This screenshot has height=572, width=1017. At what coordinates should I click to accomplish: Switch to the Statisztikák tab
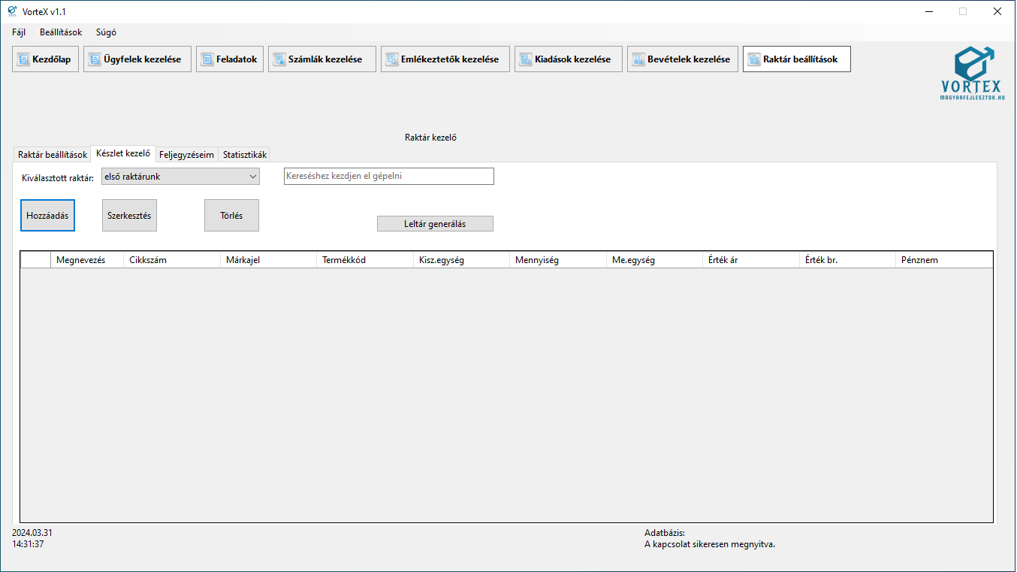244,155
